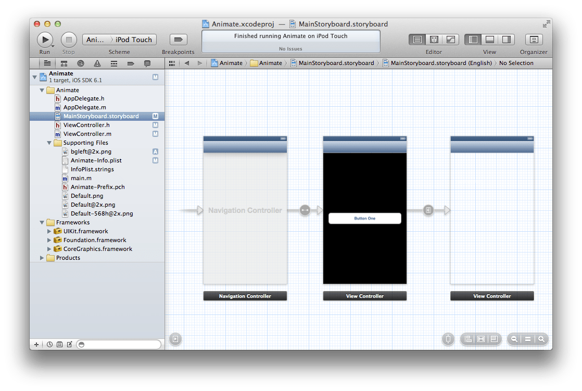Choose Animate scheme in Scheme selector
582x391 pixels.
click(x=95, y=40)
